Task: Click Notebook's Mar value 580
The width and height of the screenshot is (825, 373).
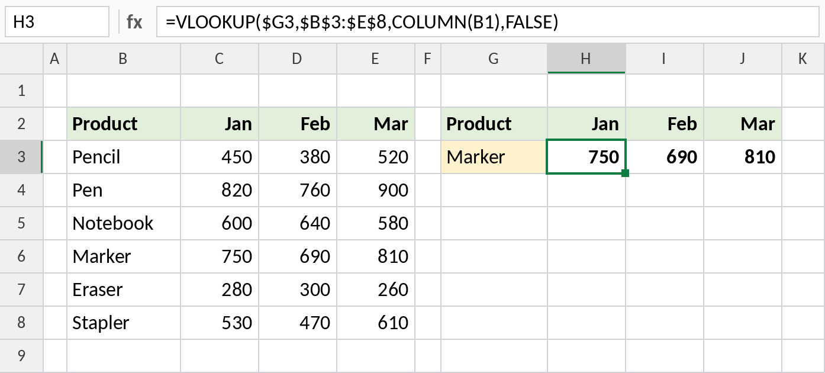Action: tap(376, 223)
